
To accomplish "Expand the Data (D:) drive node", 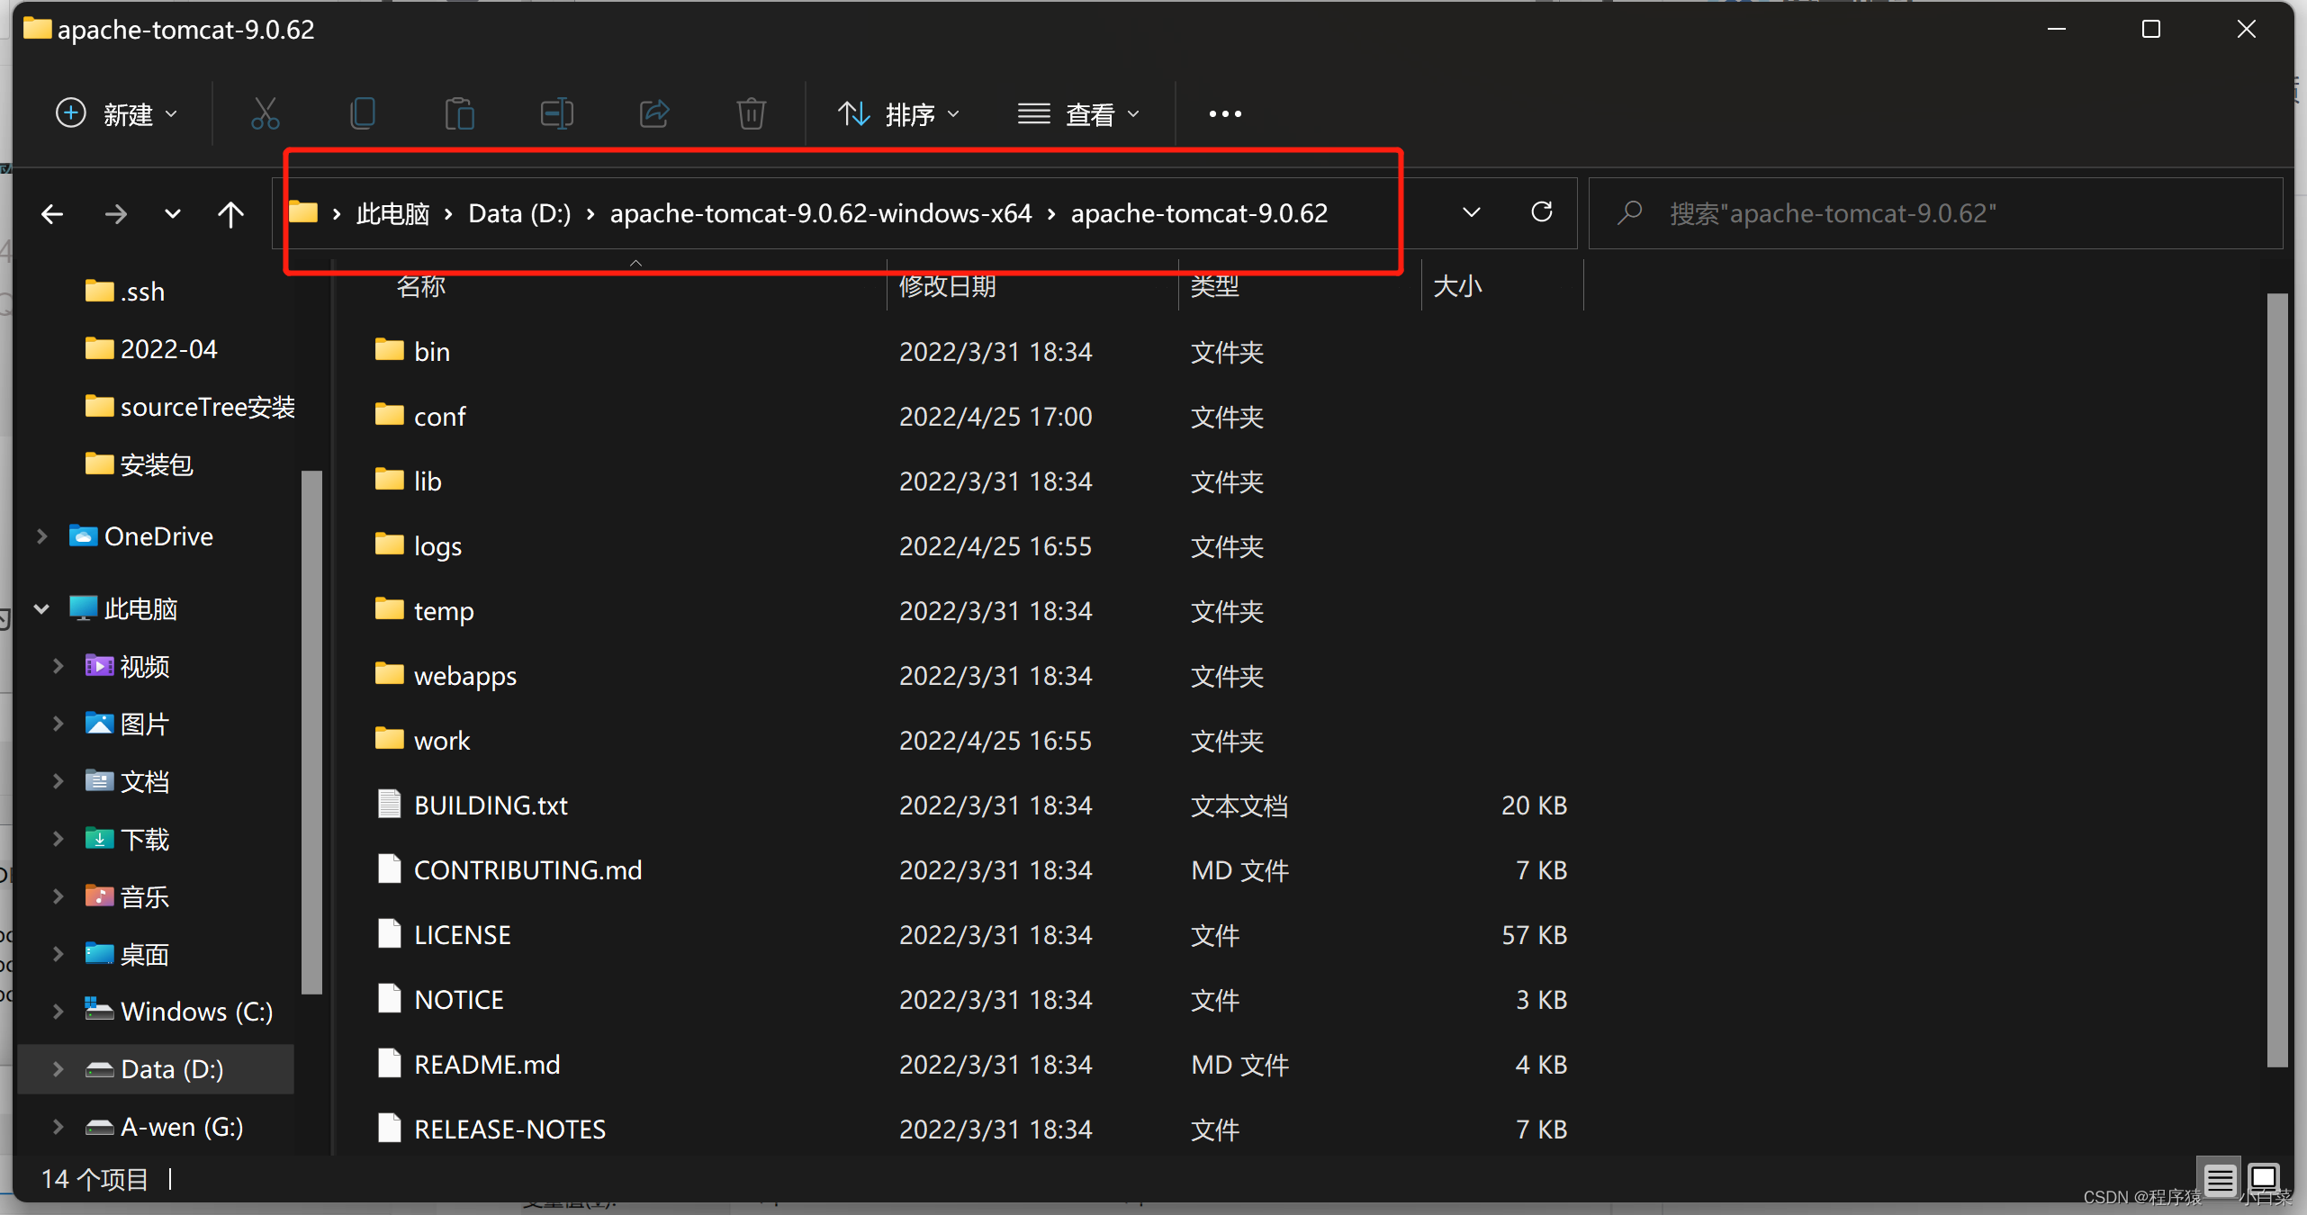I will coord(59,1069).
